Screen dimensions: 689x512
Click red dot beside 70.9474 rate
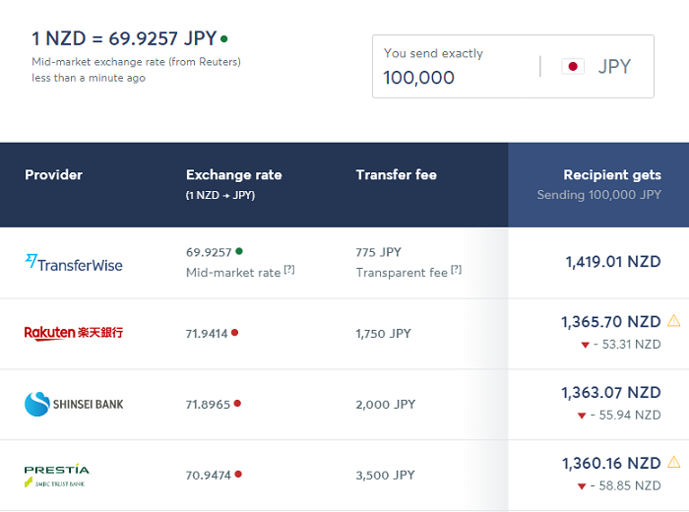click(238, 474)
